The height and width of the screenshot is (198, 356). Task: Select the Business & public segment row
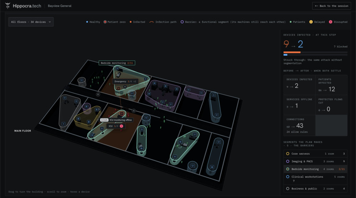pos(315,188)
